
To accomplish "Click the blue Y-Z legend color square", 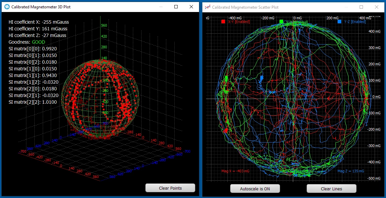I will coord(340,22).
